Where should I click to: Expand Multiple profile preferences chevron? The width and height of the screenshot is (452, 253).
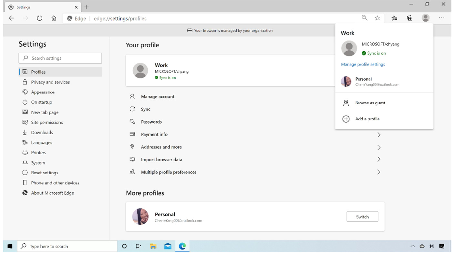(x=379, y=172)
